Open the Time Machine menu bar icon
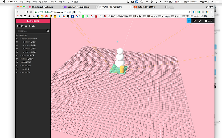 click(x=142, y=2)
